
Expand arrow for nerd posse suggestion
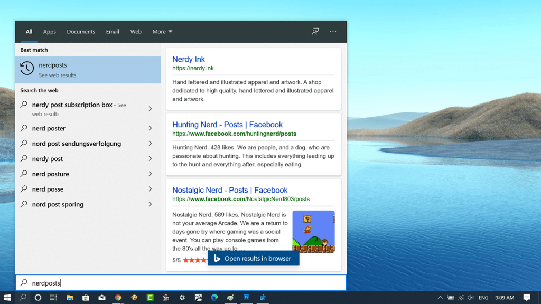[x=151, y=189]
